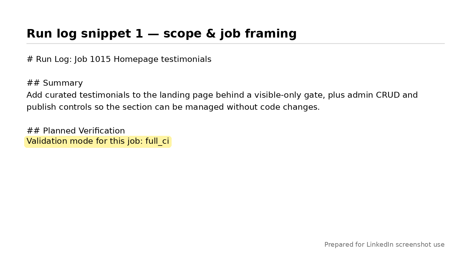
Task: Click the word "LinkedIn" in the footer
Action: click(x=380, y=245)
